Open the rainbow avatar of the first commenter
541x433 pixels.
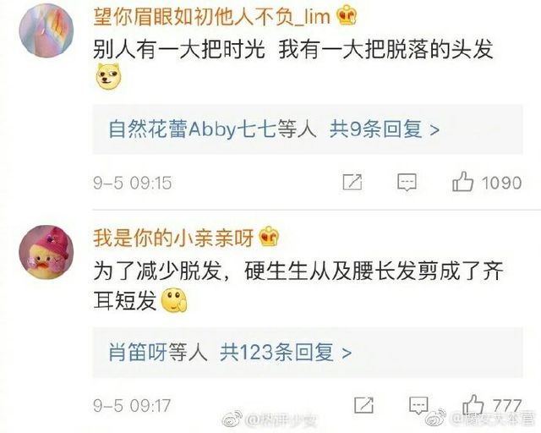click(46, 30)
